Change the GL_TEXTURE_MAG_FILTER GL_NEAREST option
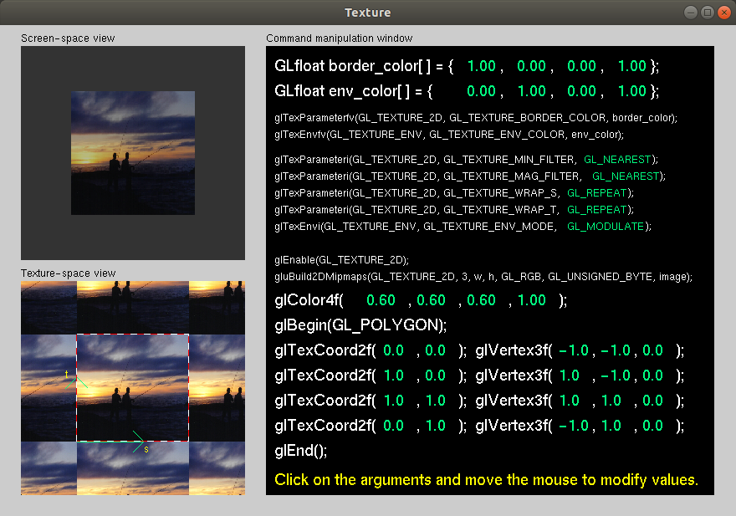Viewport: 736px width, 516px height. coord(626,176)
